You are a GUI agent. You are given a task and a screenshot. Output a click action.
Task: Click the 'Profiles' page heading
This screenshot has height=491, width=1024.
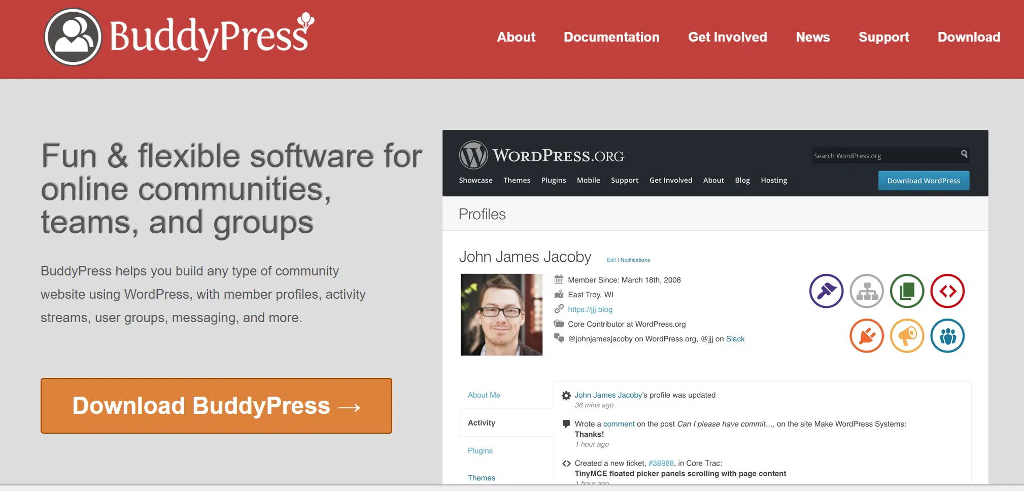click(x=482, y=214)
